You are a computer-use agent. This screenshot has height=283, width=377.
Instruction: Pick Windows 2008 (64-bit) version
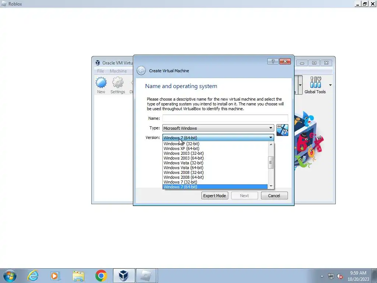tap(215, 177)
